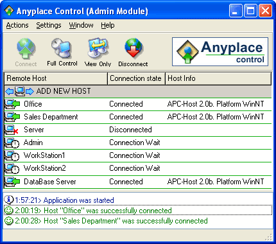The height and width of the screenshot is (244, 276).
Task: Click the app icon in title bar
Action: [9, 10]
